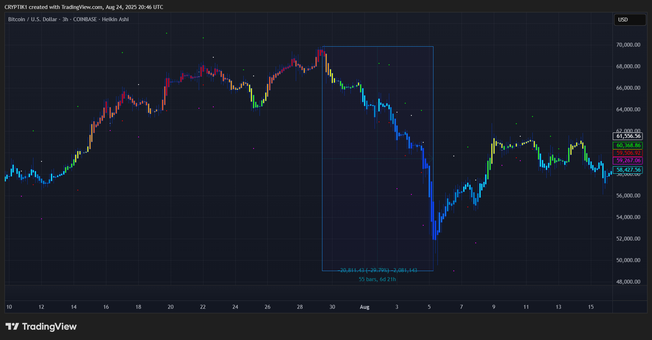Image resolution: width=652 pixels, height=340 pixels.
Task: Click date 26 on the time axis
Action: tap(267, 307)
